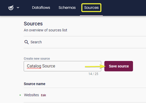Click the 'Create new source' label
The image size is (146, 103).
(x=37, y=59)
